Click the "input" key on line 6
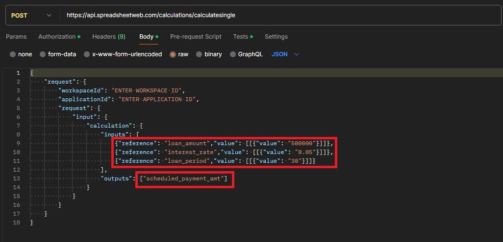 85,117
